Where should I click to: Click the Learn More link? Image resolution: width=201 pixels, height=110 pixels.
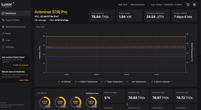tap(24, 80)
